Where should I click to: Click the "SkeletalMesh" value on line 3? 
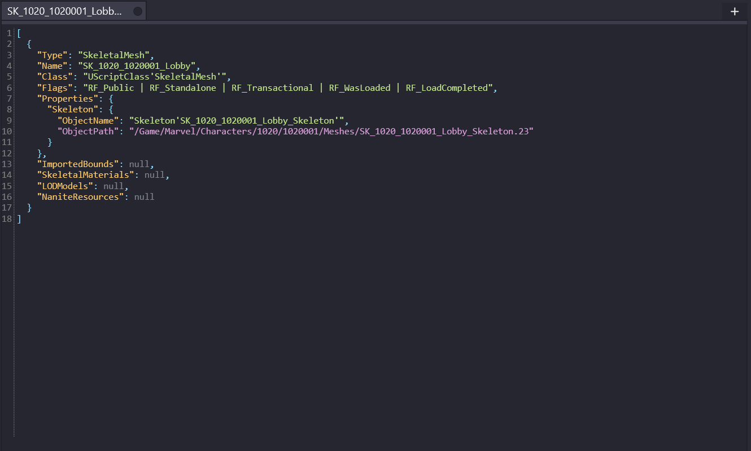114,55
